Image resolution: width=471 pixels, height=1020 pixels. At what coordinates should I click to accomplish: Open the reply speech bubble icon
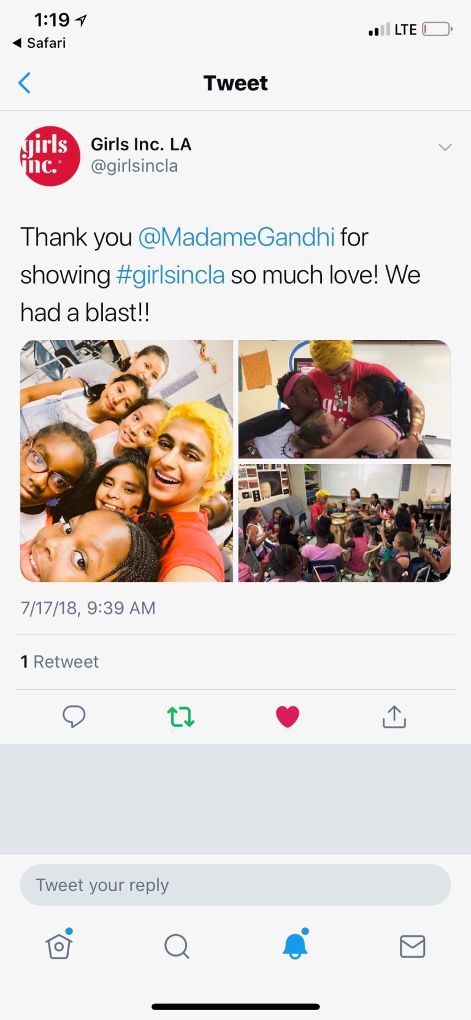click(x=74, y=716)
